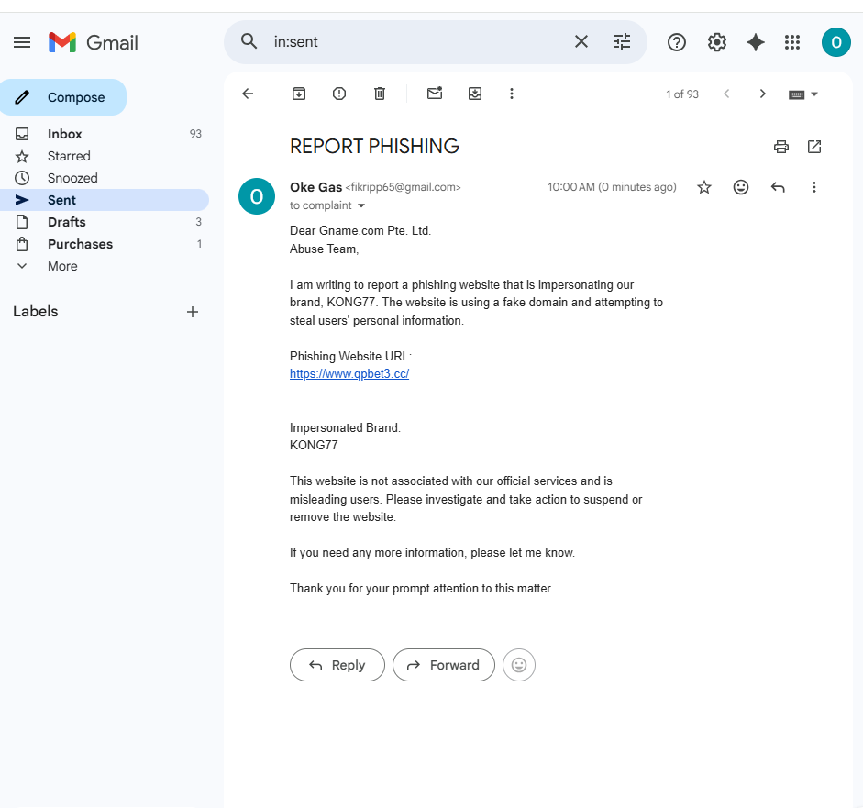Open the account avatar in header
Image resolution: width=863 pixels, height=808 pixels.
(x=836, y=42)
